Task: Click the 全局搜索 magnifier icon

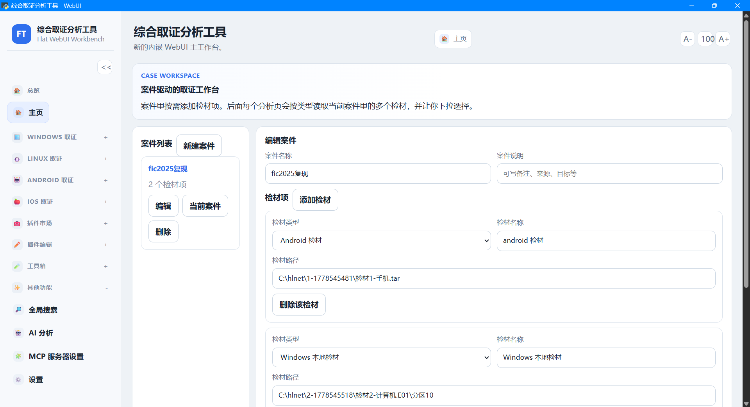Action: click(x=18, y=310)
